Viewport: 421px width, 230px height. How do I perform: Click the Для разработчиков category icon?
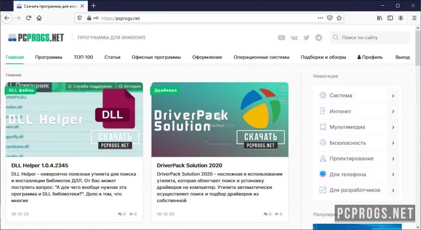pos(323,190)
